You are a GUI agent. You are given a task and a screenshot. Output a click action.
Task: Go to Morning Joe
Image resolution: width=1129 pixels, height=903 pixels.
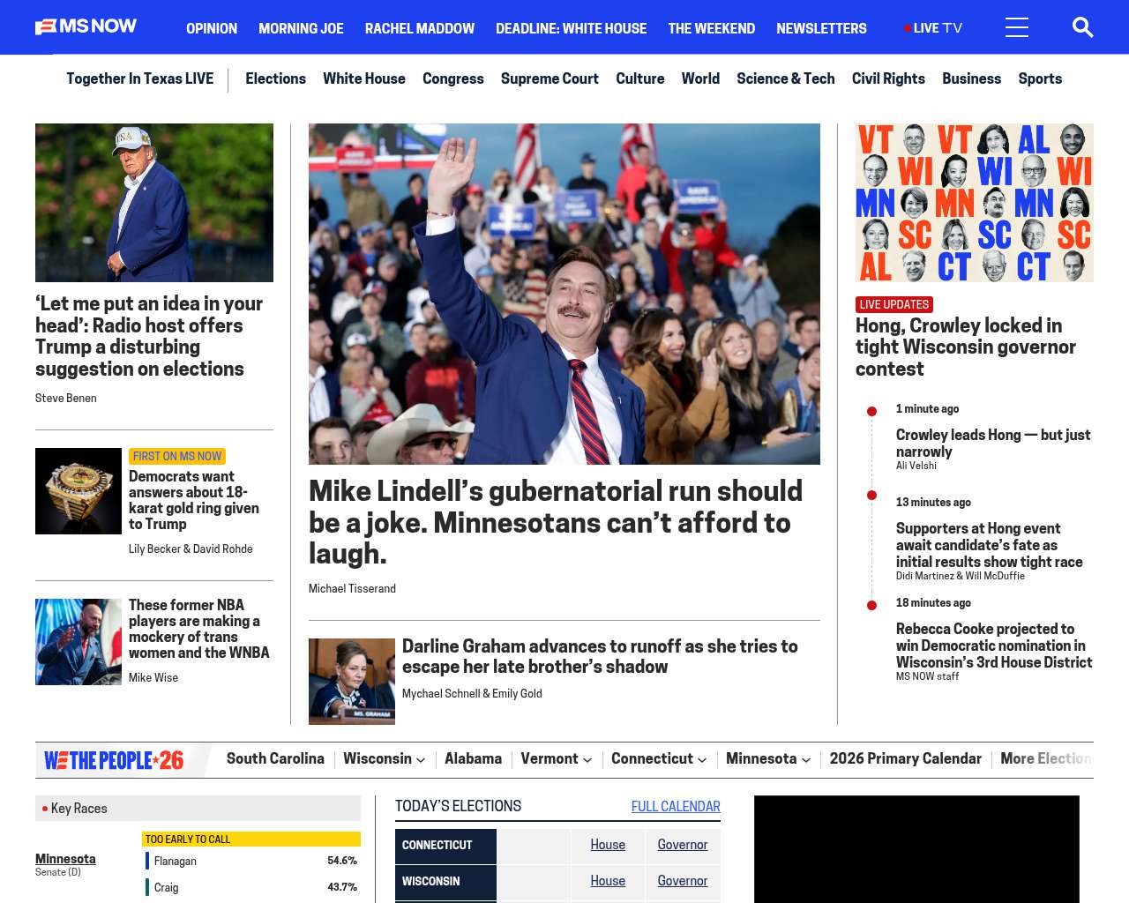(x=301, y=28)
